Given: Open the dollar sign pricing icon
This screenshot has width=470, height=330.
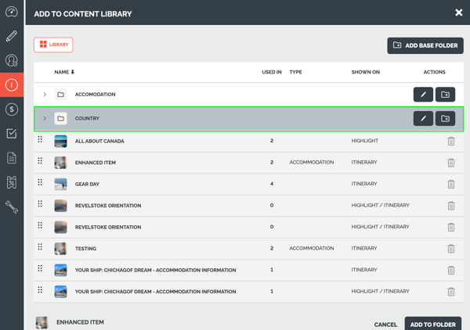Looking at the screenshot, I should pyautogui.click(x=12, y=109).
